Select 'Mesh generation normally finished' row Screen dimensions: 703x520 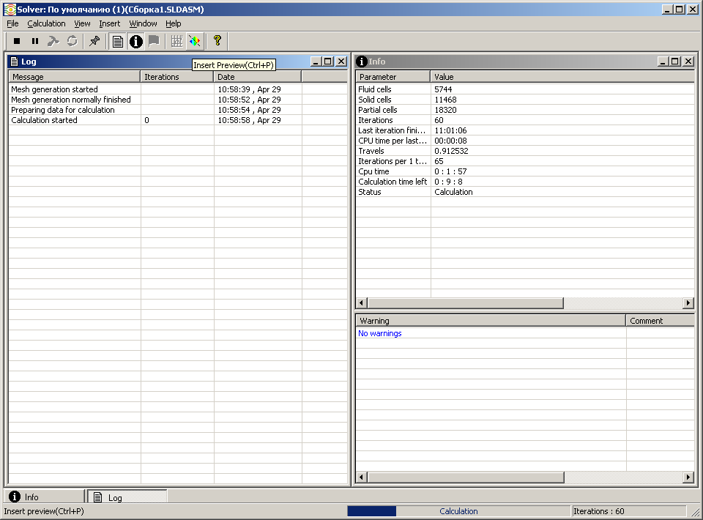tap(178, 100)
